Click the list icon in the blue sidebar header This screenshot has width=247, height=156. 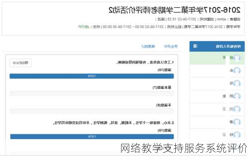point(195,46)
